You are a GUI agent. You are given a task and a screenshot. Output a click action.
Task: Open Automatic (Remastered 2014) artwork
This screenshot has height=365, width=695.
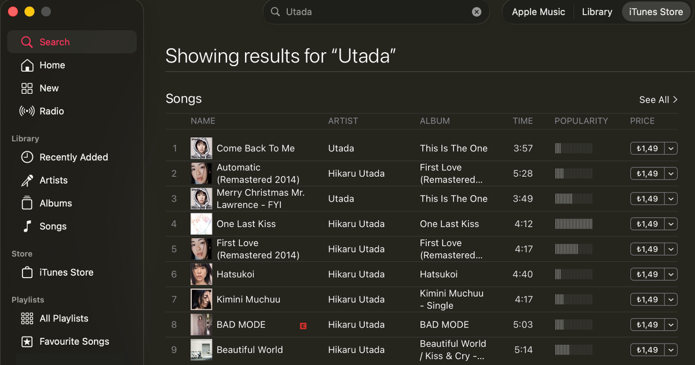pos(202,173)
